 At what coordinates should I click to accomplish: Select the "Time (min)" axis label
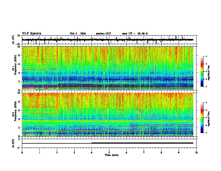[112, 155]
